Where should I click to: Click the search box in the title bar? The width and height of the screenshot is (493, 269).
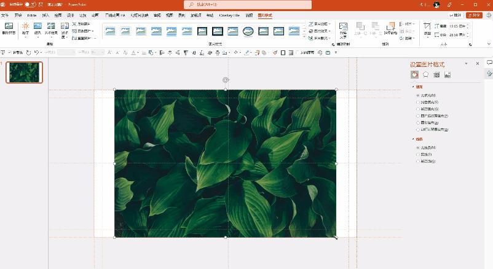tap(248, 5)
